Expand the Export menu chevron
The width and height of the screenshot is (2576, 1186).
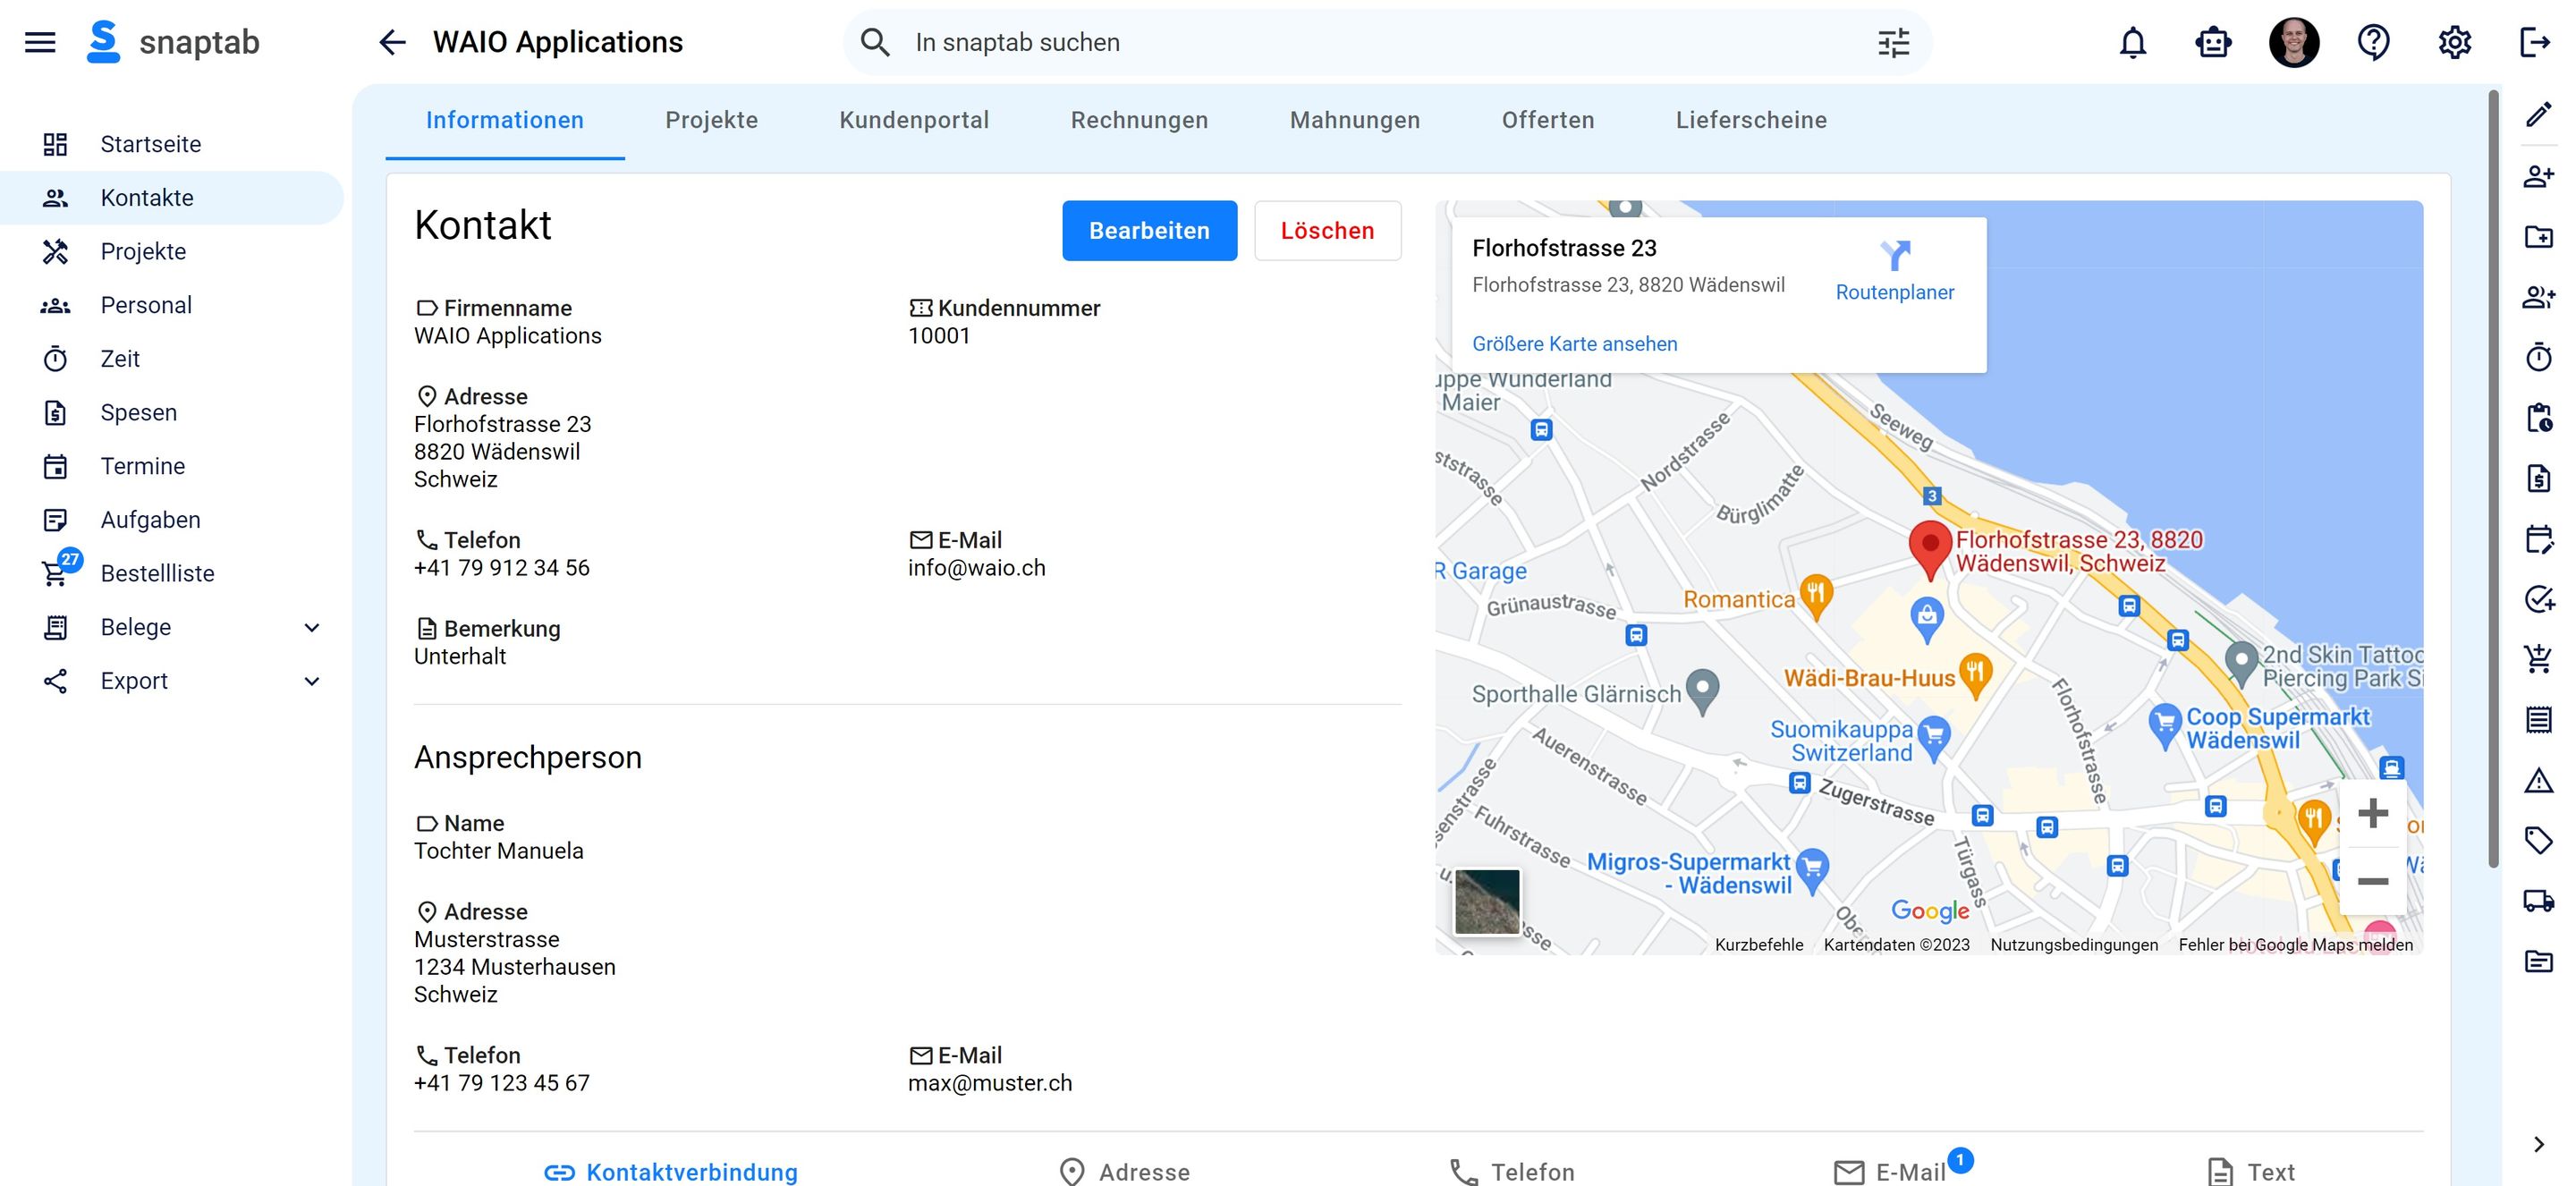(x=312, y=681)
